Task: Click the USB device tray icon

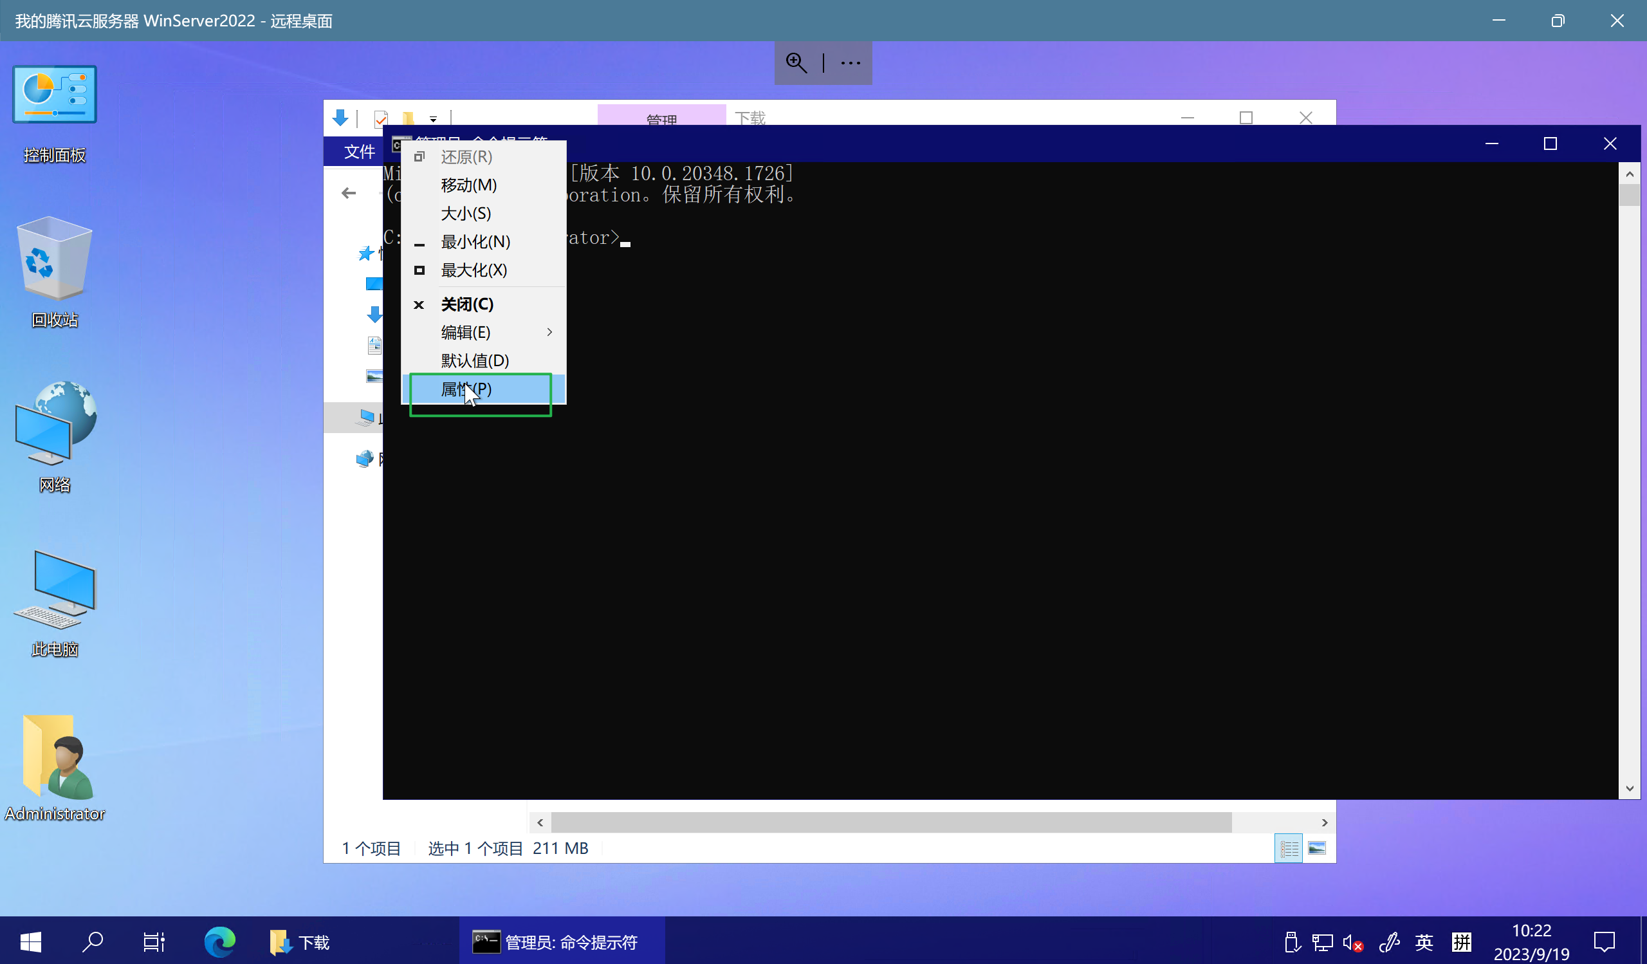Action: [x=1291, y=942]
